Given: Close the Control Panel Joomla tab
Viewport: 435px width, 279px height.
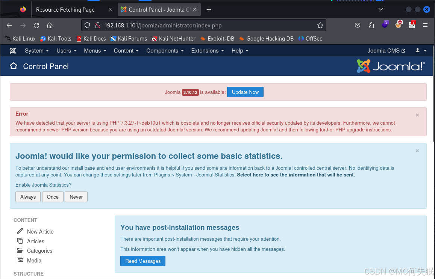Looking at the screenshot, I should click(x=195, y=9).
